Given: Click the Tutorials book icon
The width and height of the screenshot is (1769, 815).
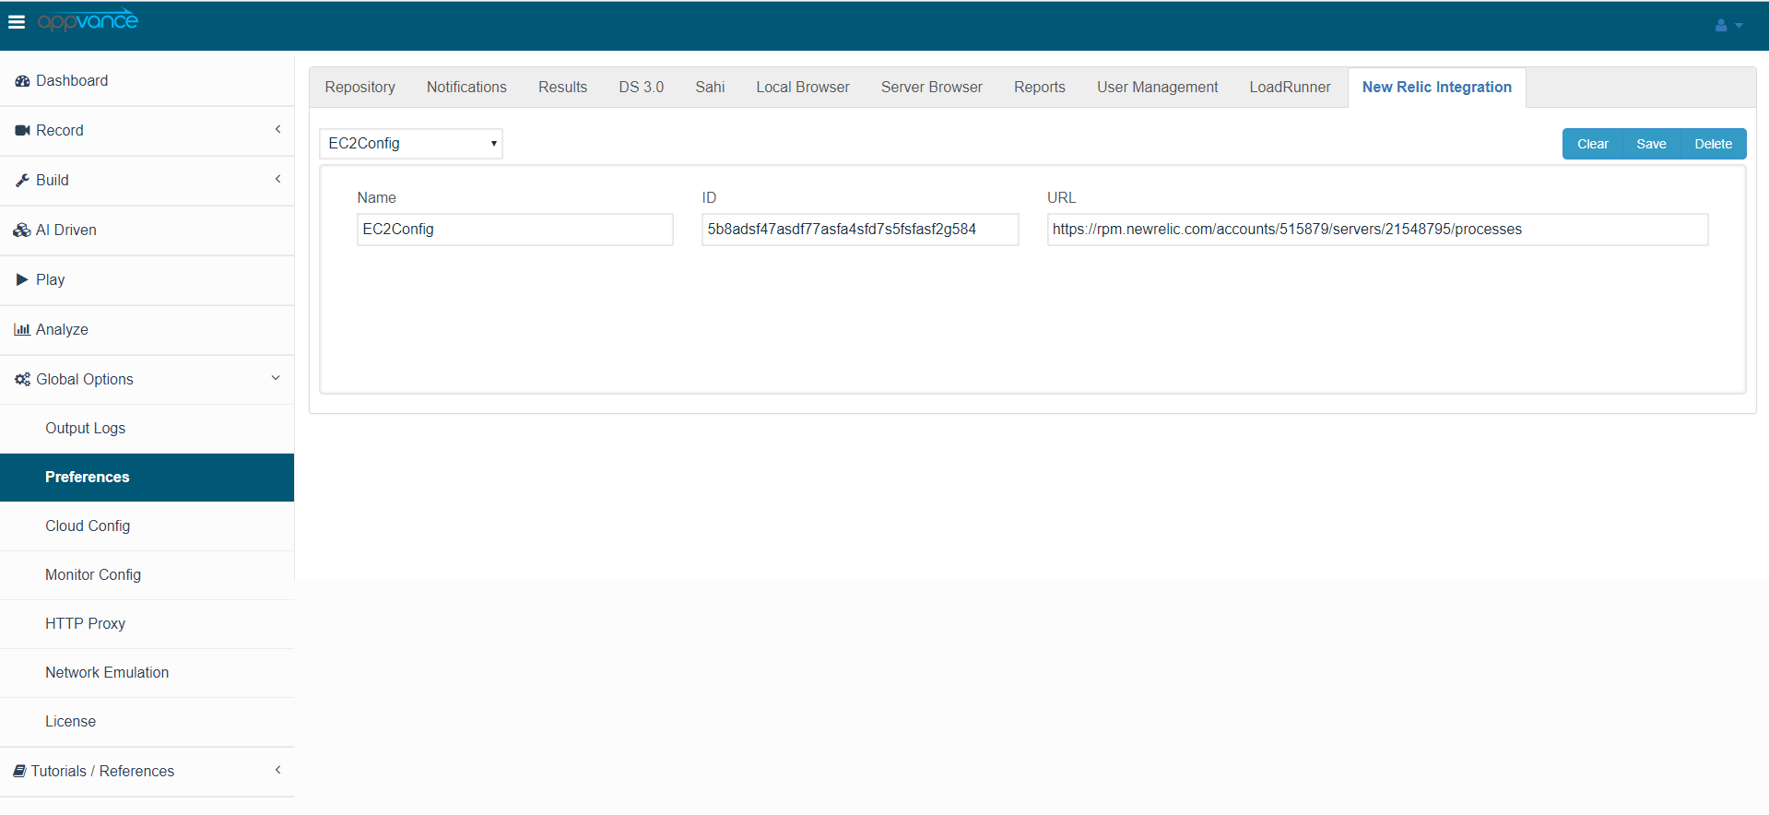Looking at the screenshot, I should pyautogui.click(x=19, y=771).
